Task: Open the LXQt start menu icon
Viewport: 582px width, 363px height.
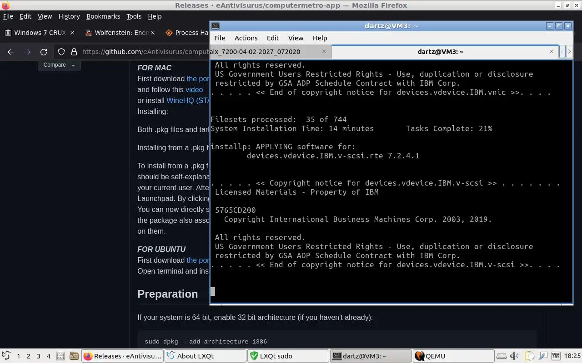Action: tap(6, 356)
